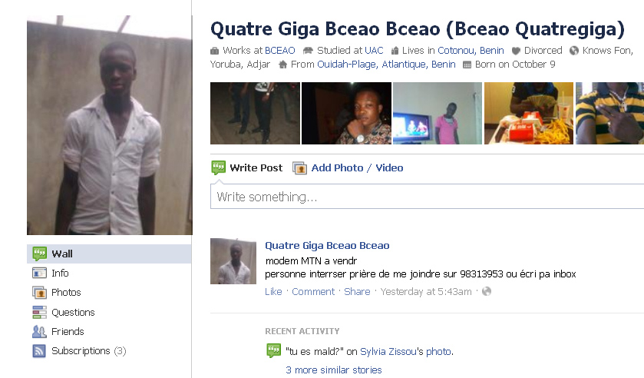Click the Photos icon in sidebar
The width and height of the screenshot is (644, 378).
pos(39,293)
